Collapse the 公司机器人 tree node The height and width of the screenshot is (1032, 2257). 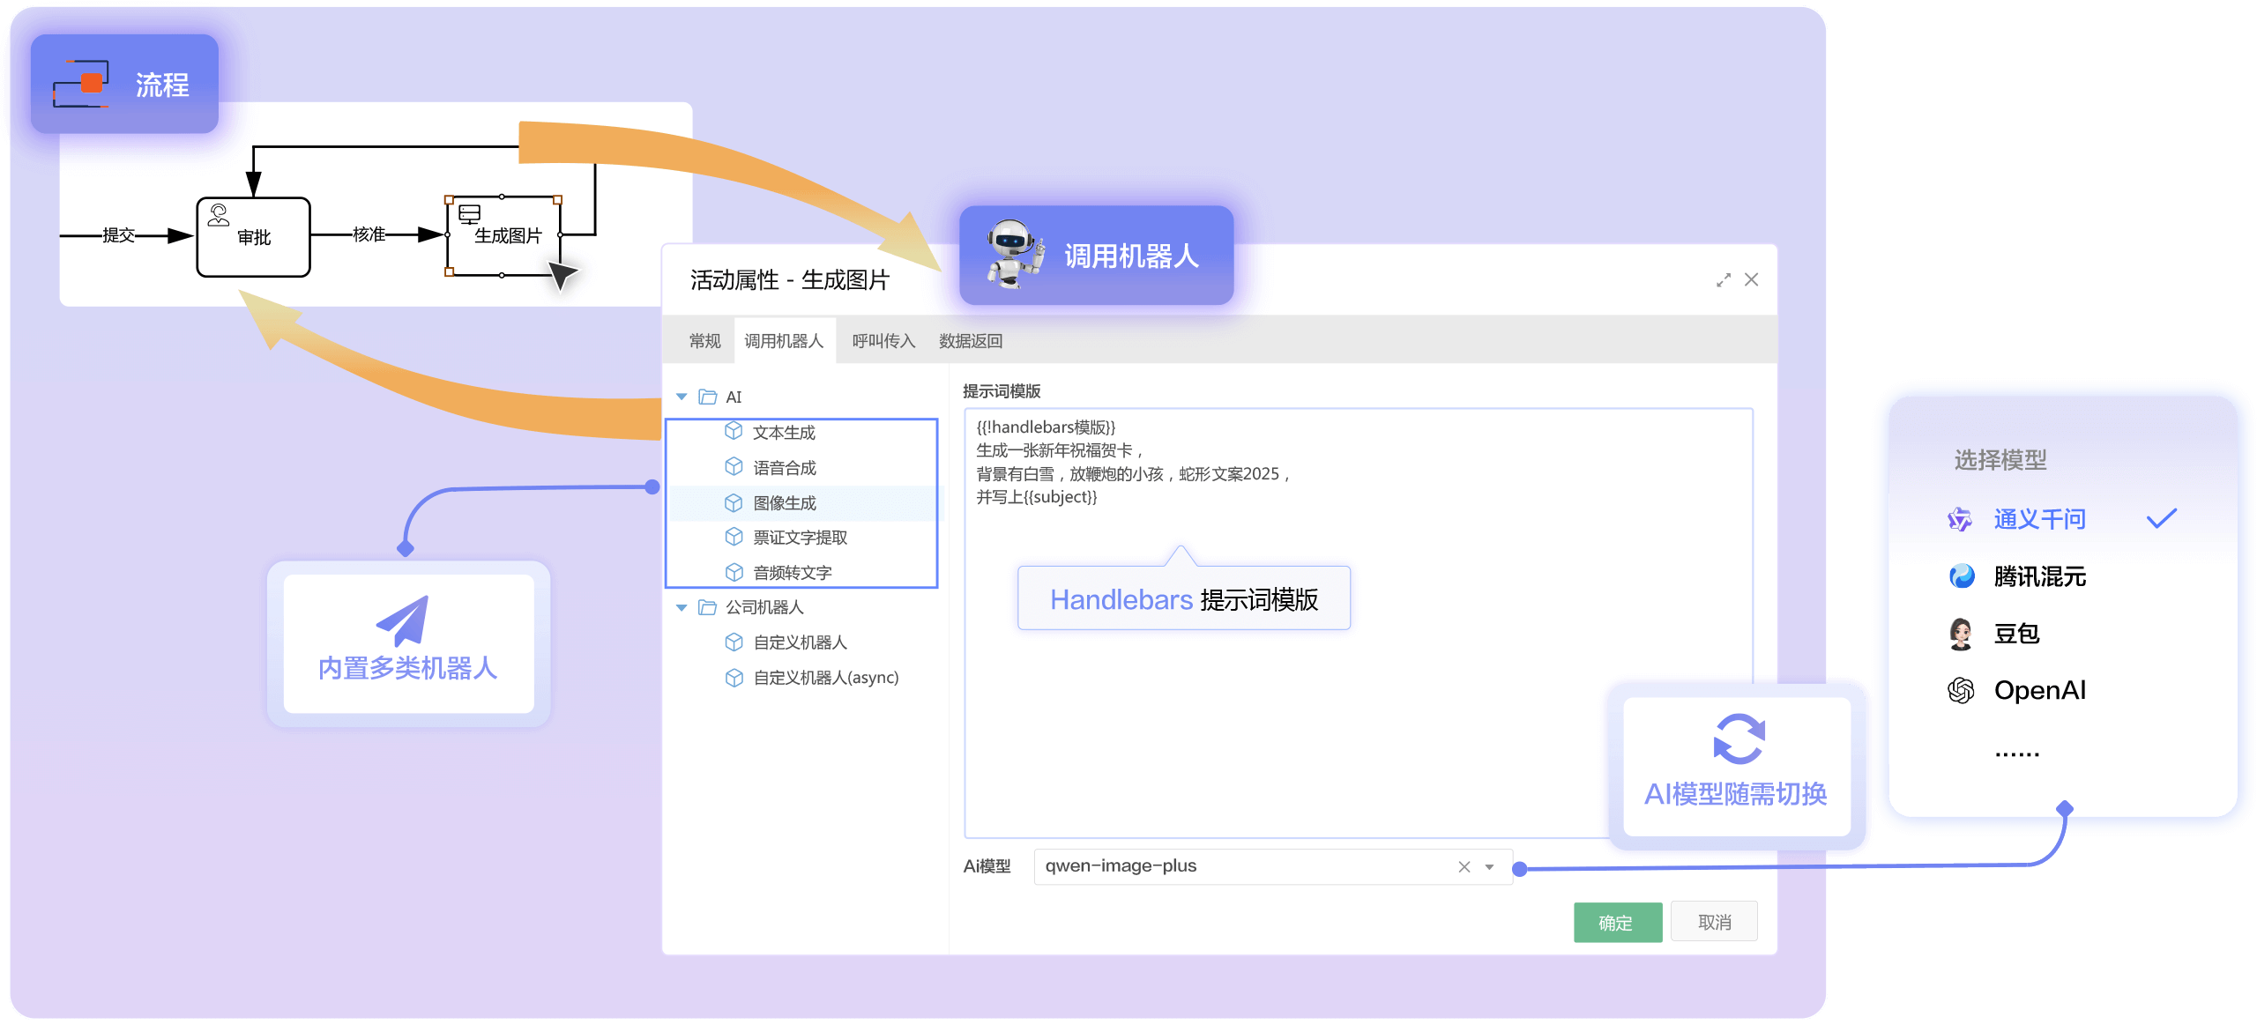(x=681, y=607)
